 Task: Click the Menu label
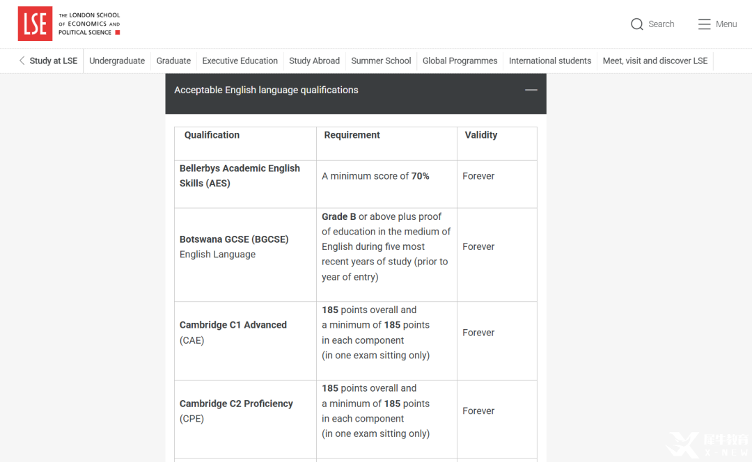tap(726, 24)
